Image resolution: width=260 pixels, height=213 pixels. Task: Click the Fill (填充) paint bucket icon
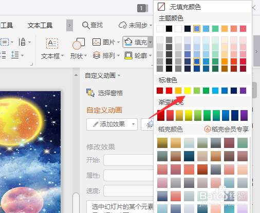click(x=128, y=42)
